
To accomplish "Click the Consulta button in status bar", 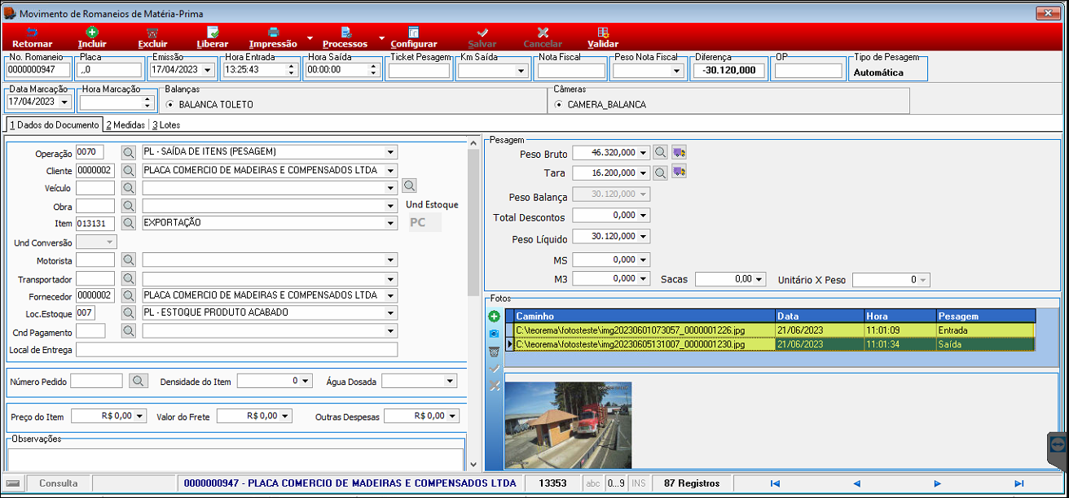I will 59,483.
